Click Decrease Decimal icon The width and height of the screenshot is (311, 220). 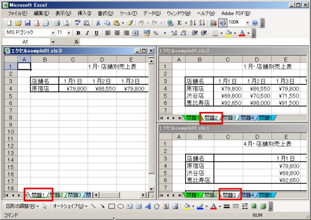(183, 33)
